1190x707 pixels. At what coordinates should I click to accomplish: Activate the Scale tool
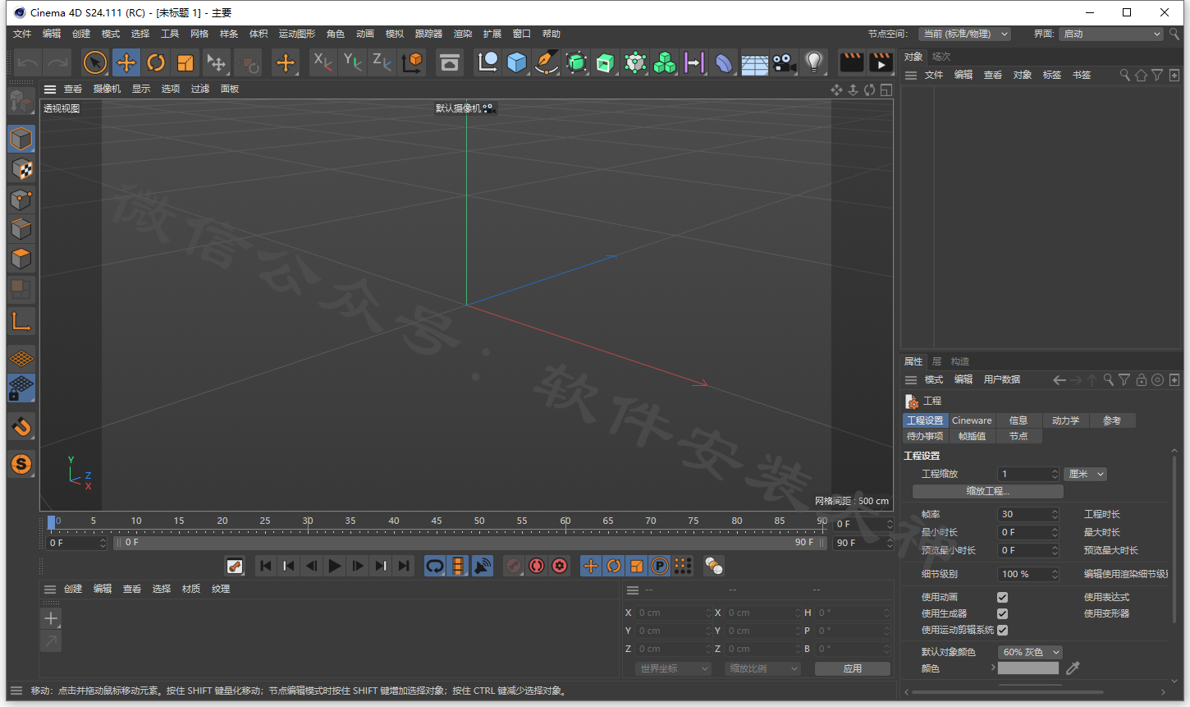click(185, 62)
